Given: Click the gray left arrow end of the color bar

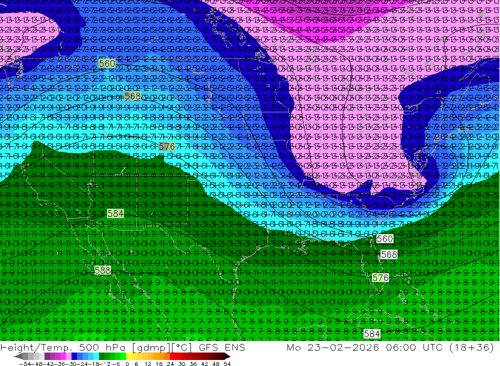Looking at the screenshot, I should pyautogui.click(x=18, y=357).
